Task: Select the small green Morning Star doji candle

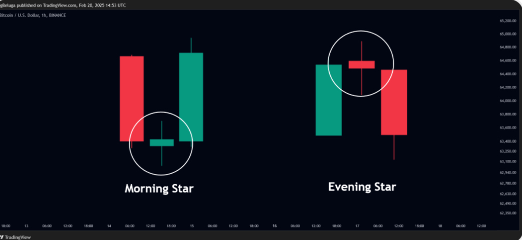Action: pyautogui.click(x=162, y=142)
